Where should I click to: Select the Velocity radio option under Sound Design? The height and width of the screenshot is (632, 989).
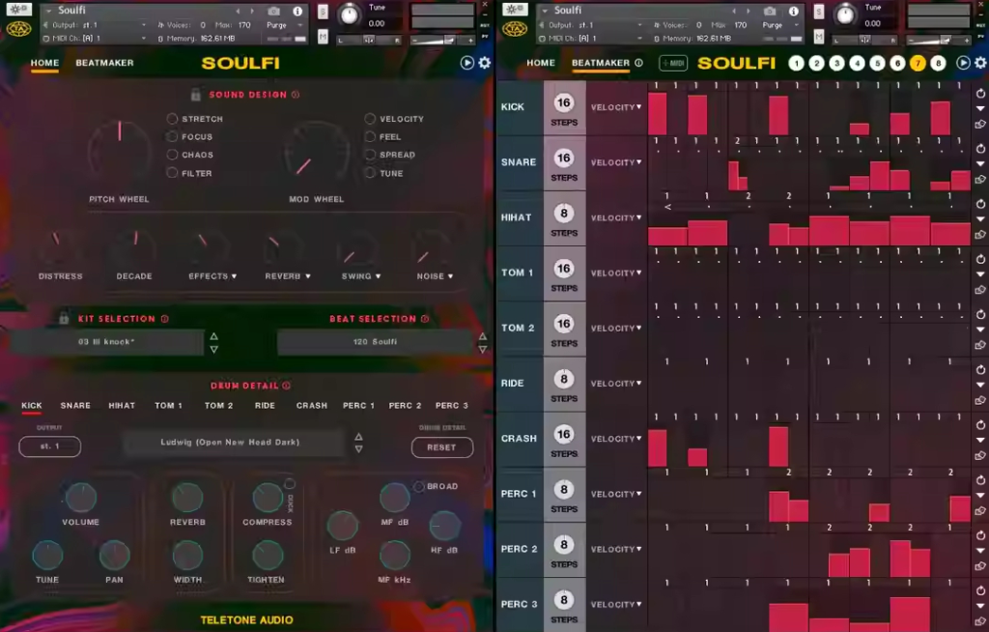370,119
